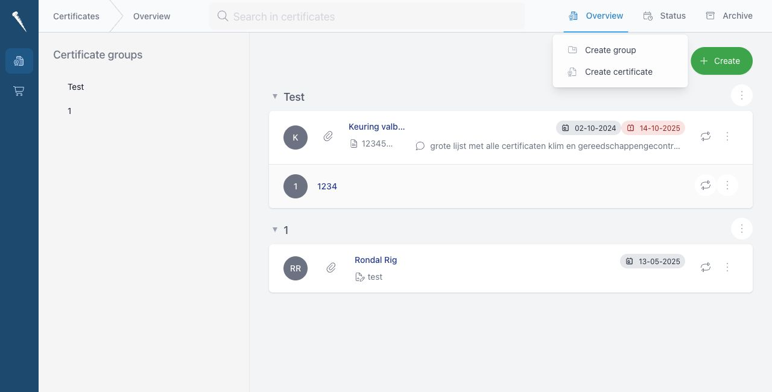Viewport: 772px width, 392px height.
Task: Click the renew arrows icon on 1234 row
Action: coord(706,185)
